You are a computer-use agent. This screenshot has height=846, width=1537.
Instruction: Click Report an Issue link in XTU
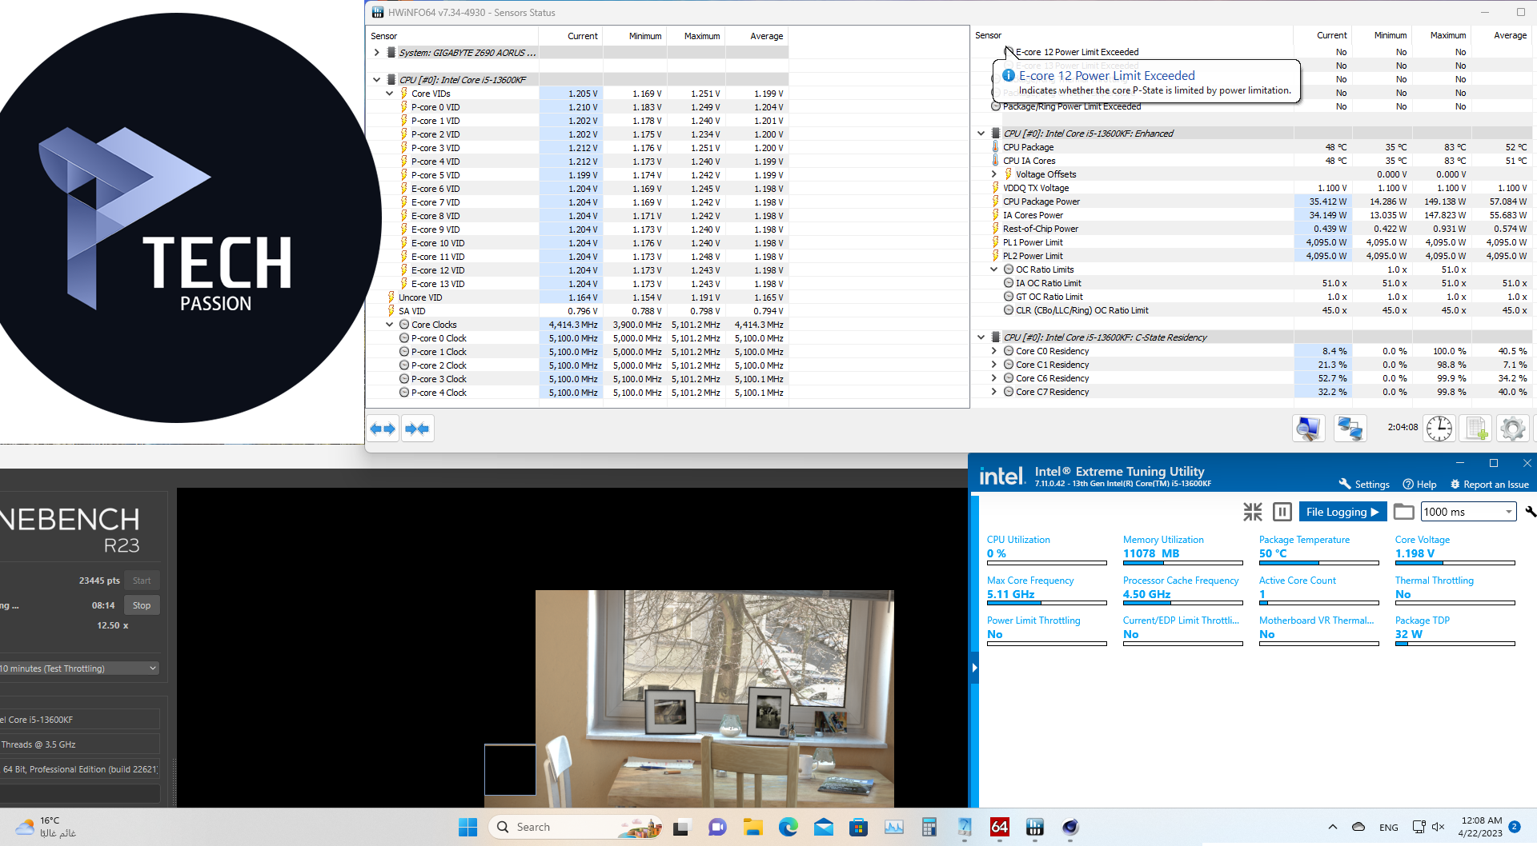tap(1489, 485)
